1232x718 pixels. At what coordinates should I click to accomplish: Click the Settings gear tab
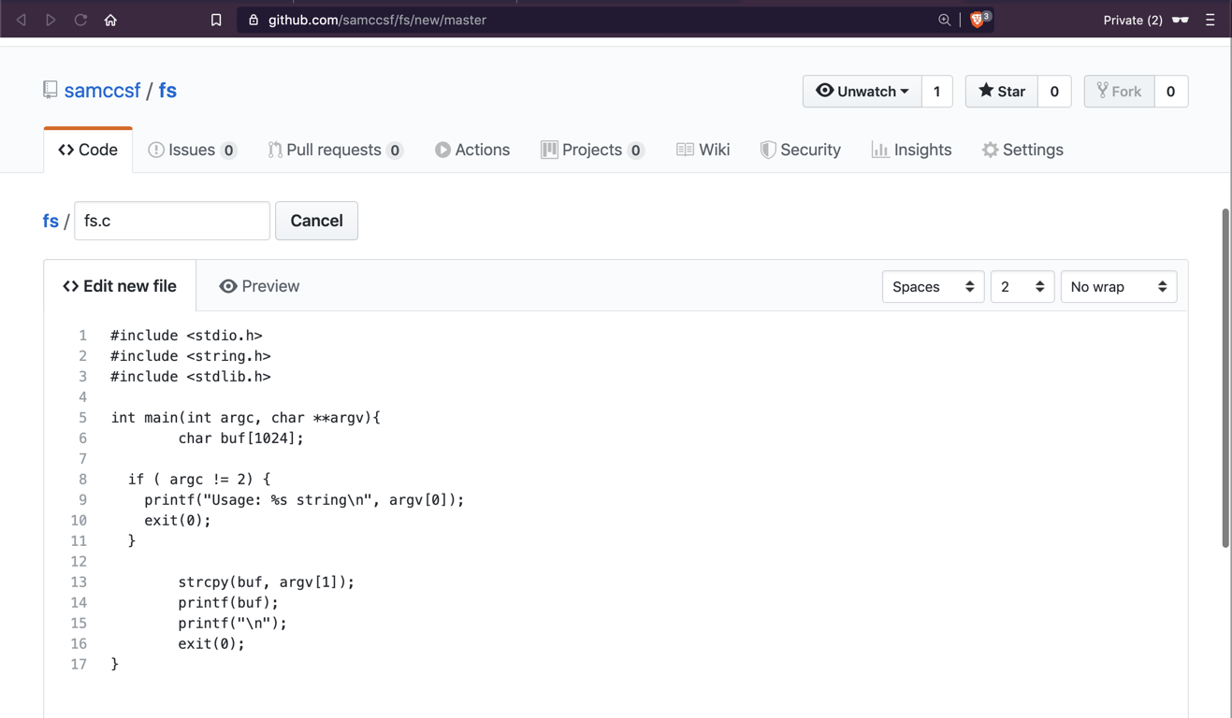1022,150
